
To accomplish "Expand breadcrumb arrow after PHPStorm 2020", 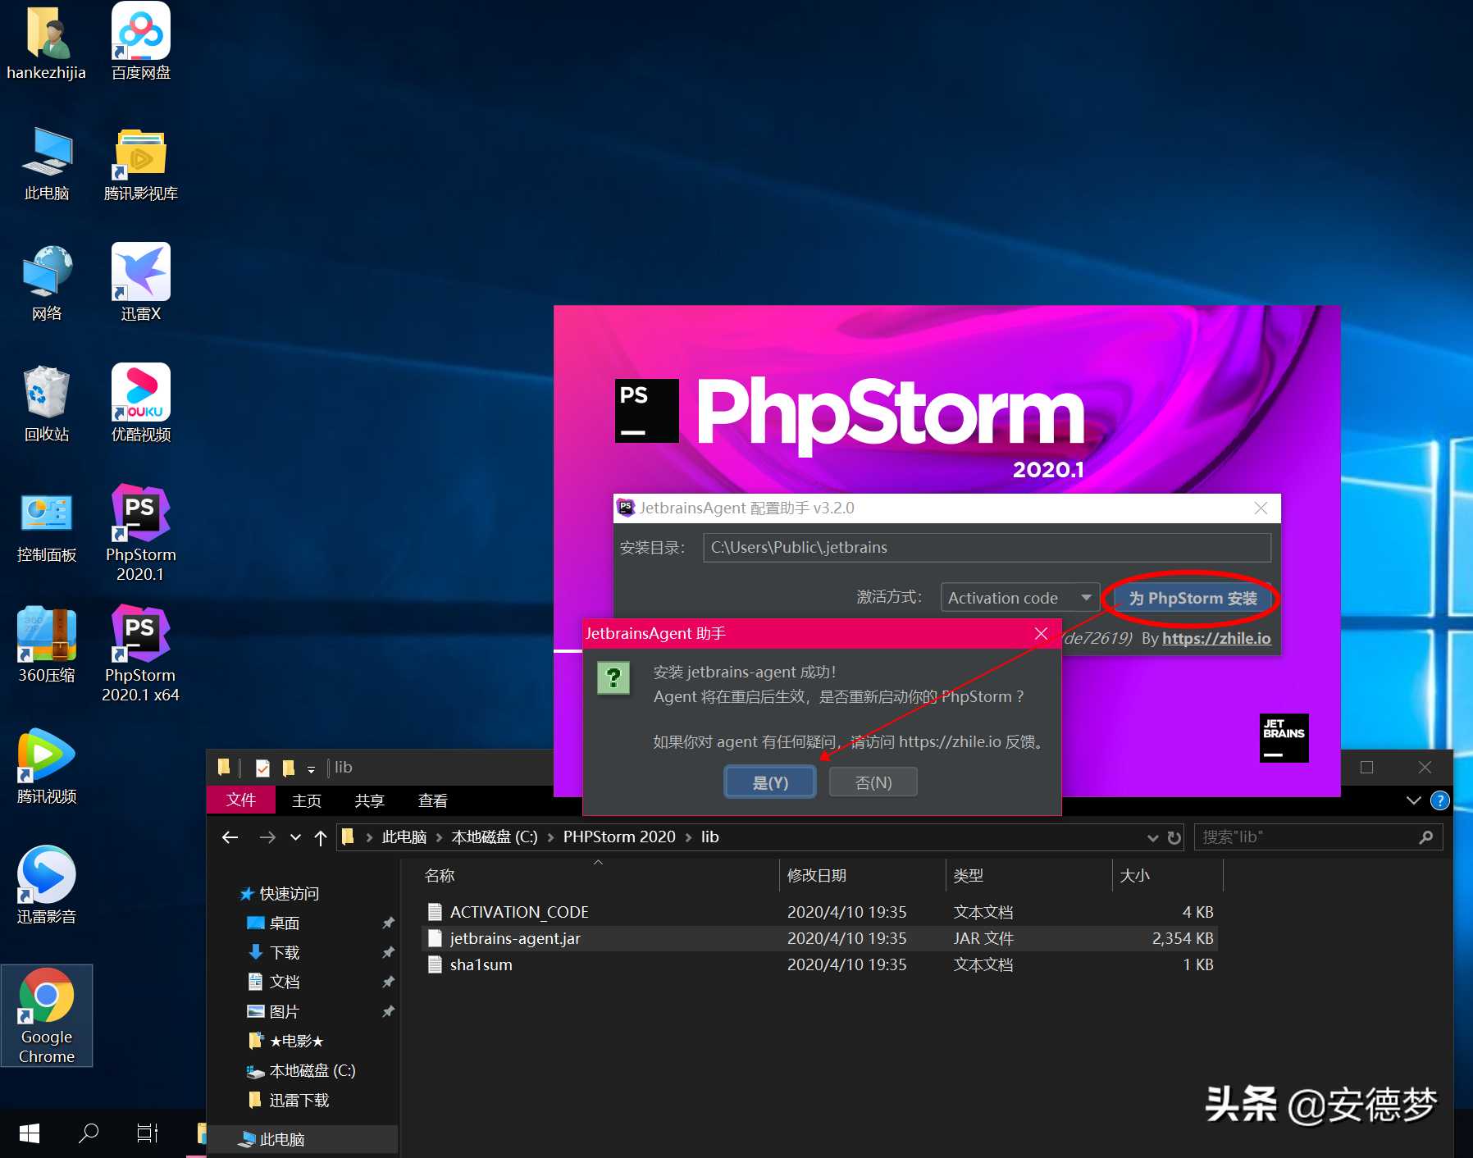I will (688, 837).
